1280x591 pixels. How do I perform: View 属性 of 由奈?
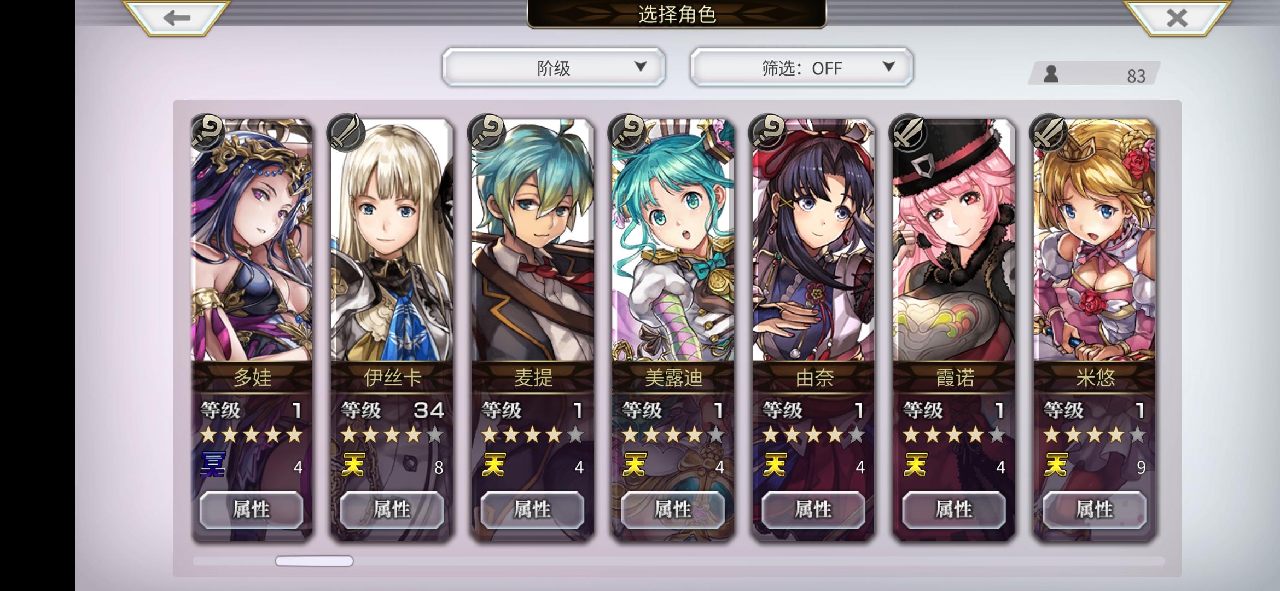click(x=813, y=510)
